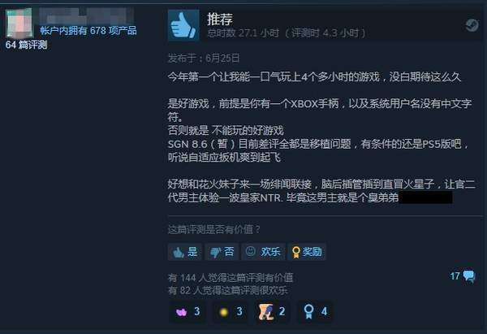Reveal the blacked-out spoiler text
The image size is (487, 334).
[425, 197]
